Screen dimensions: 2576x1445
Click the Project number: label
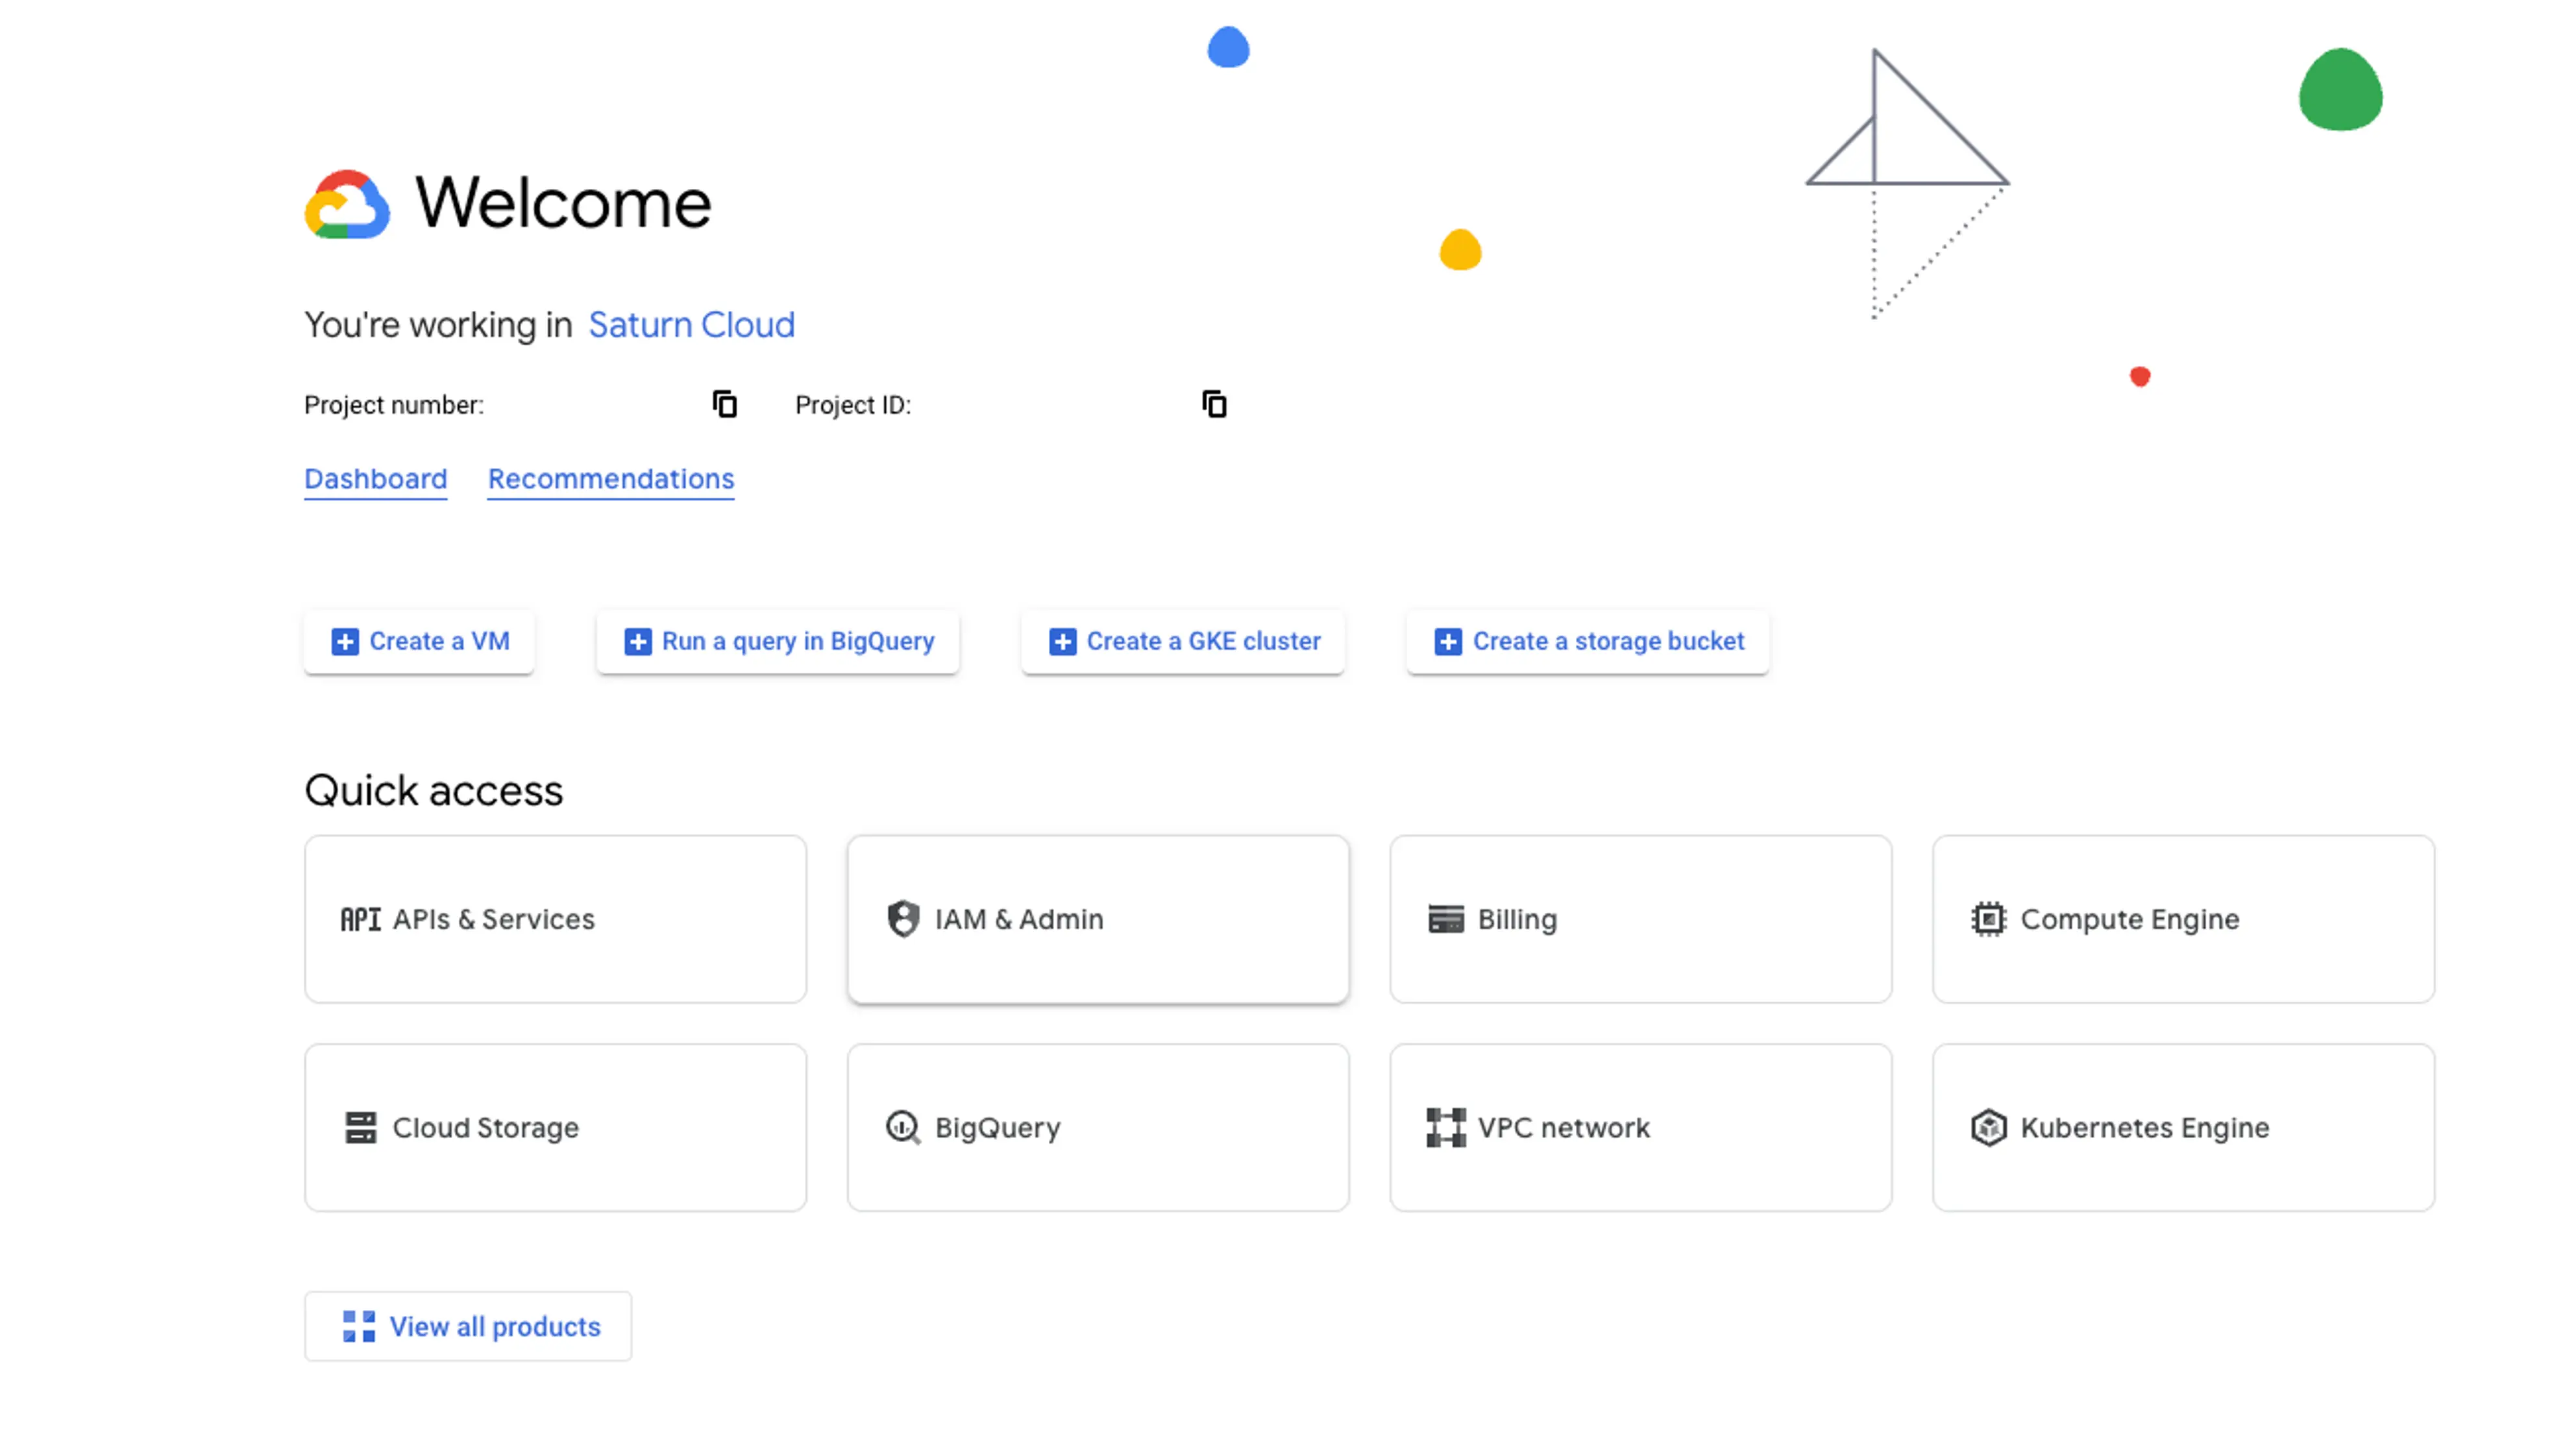pyautogui.click(x=394, y=405)
